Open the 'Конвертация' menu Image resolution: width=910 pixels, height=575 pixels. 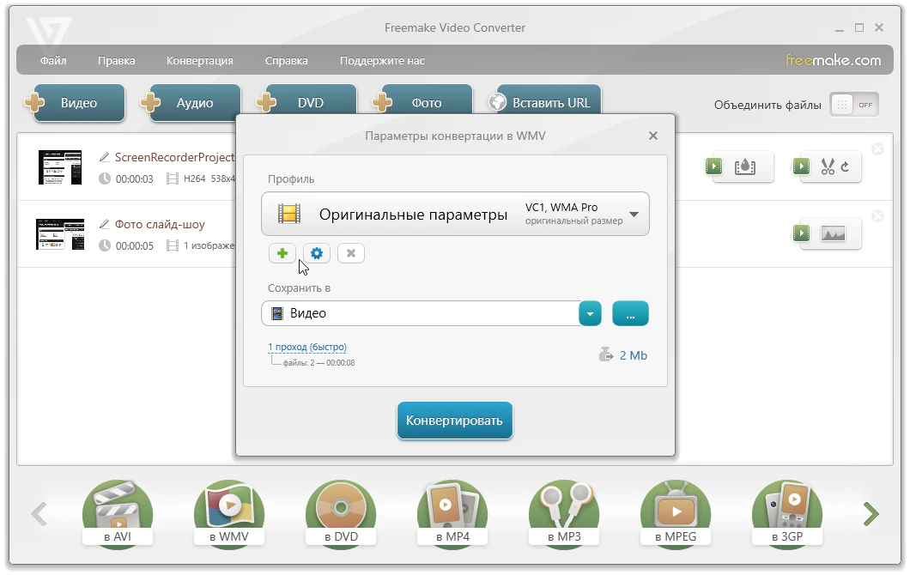199,61
